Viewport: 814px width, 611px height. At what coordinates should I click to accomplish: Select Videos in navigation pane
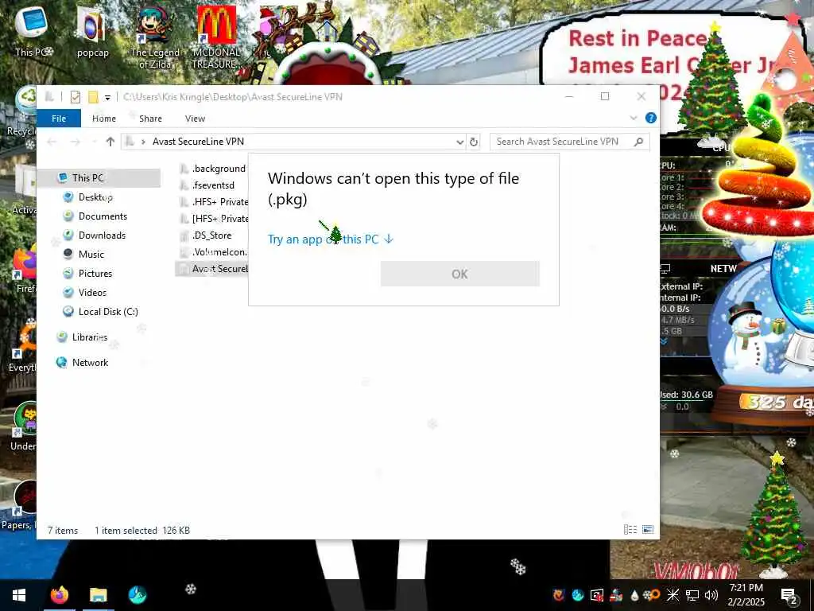point(92,293)
